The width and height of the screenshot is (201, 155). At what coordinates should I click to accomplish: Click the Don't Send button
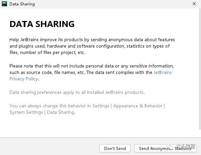[x=115, y=148]
